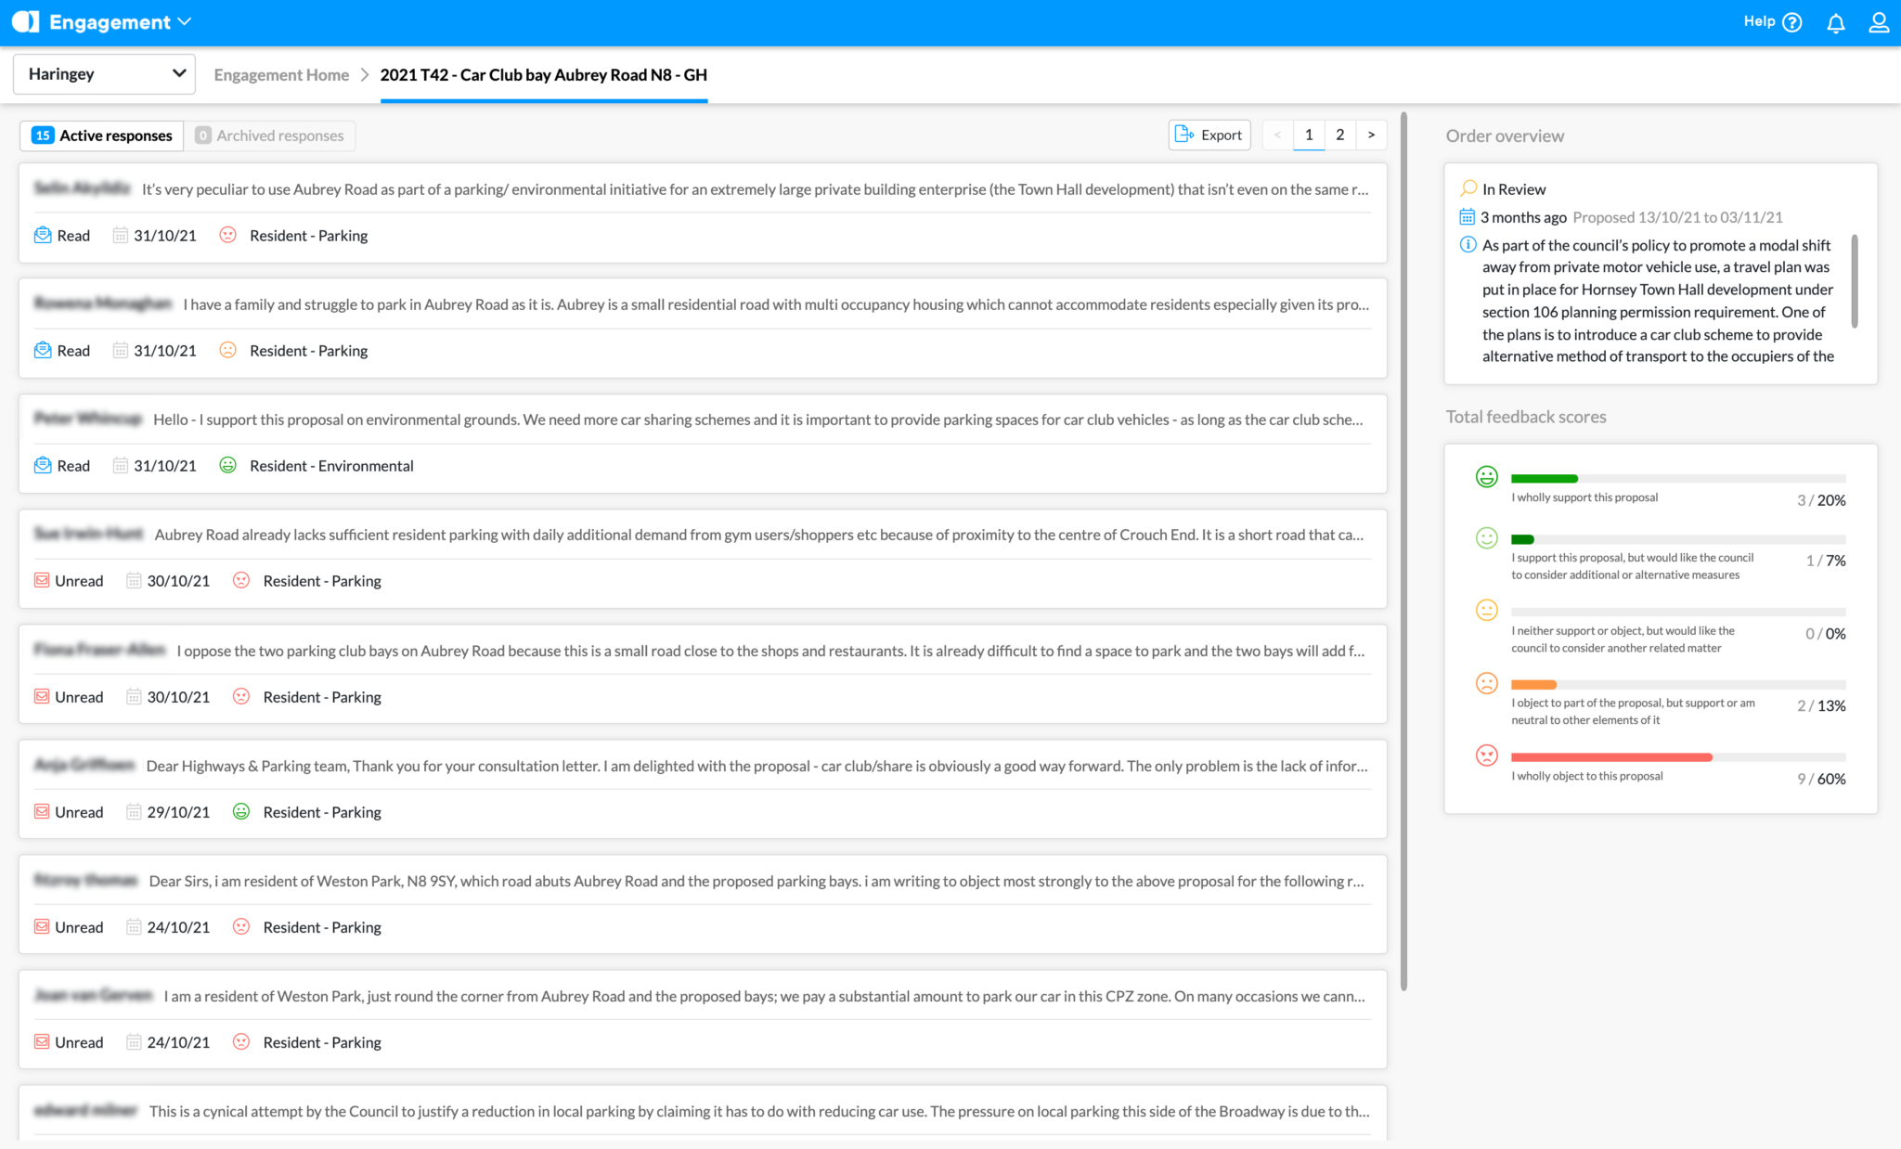Click the Order overview description scrollbar
The height and width of the screenshot is (1149, 1901).
pyautogui.click(x=1854, y=281)
